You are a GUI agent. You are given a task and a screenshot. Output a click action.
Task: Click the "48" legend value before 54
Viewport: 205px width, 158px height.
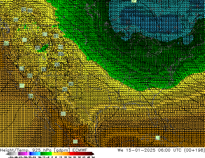coord(89,157)
